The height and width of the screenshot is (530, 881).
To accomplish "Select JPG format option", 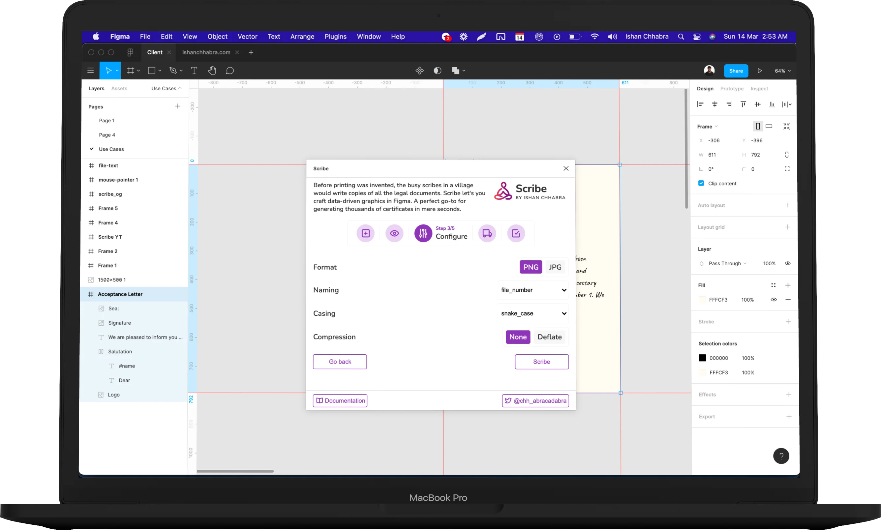I will (x=555, y=267).
